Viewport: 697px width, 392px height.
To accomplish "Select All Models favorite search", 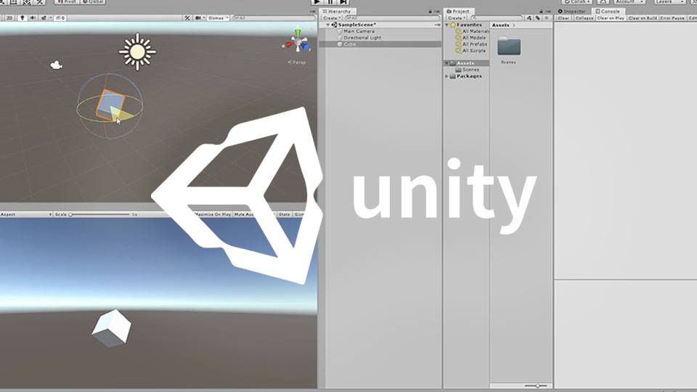I will [x=474, y=38].
